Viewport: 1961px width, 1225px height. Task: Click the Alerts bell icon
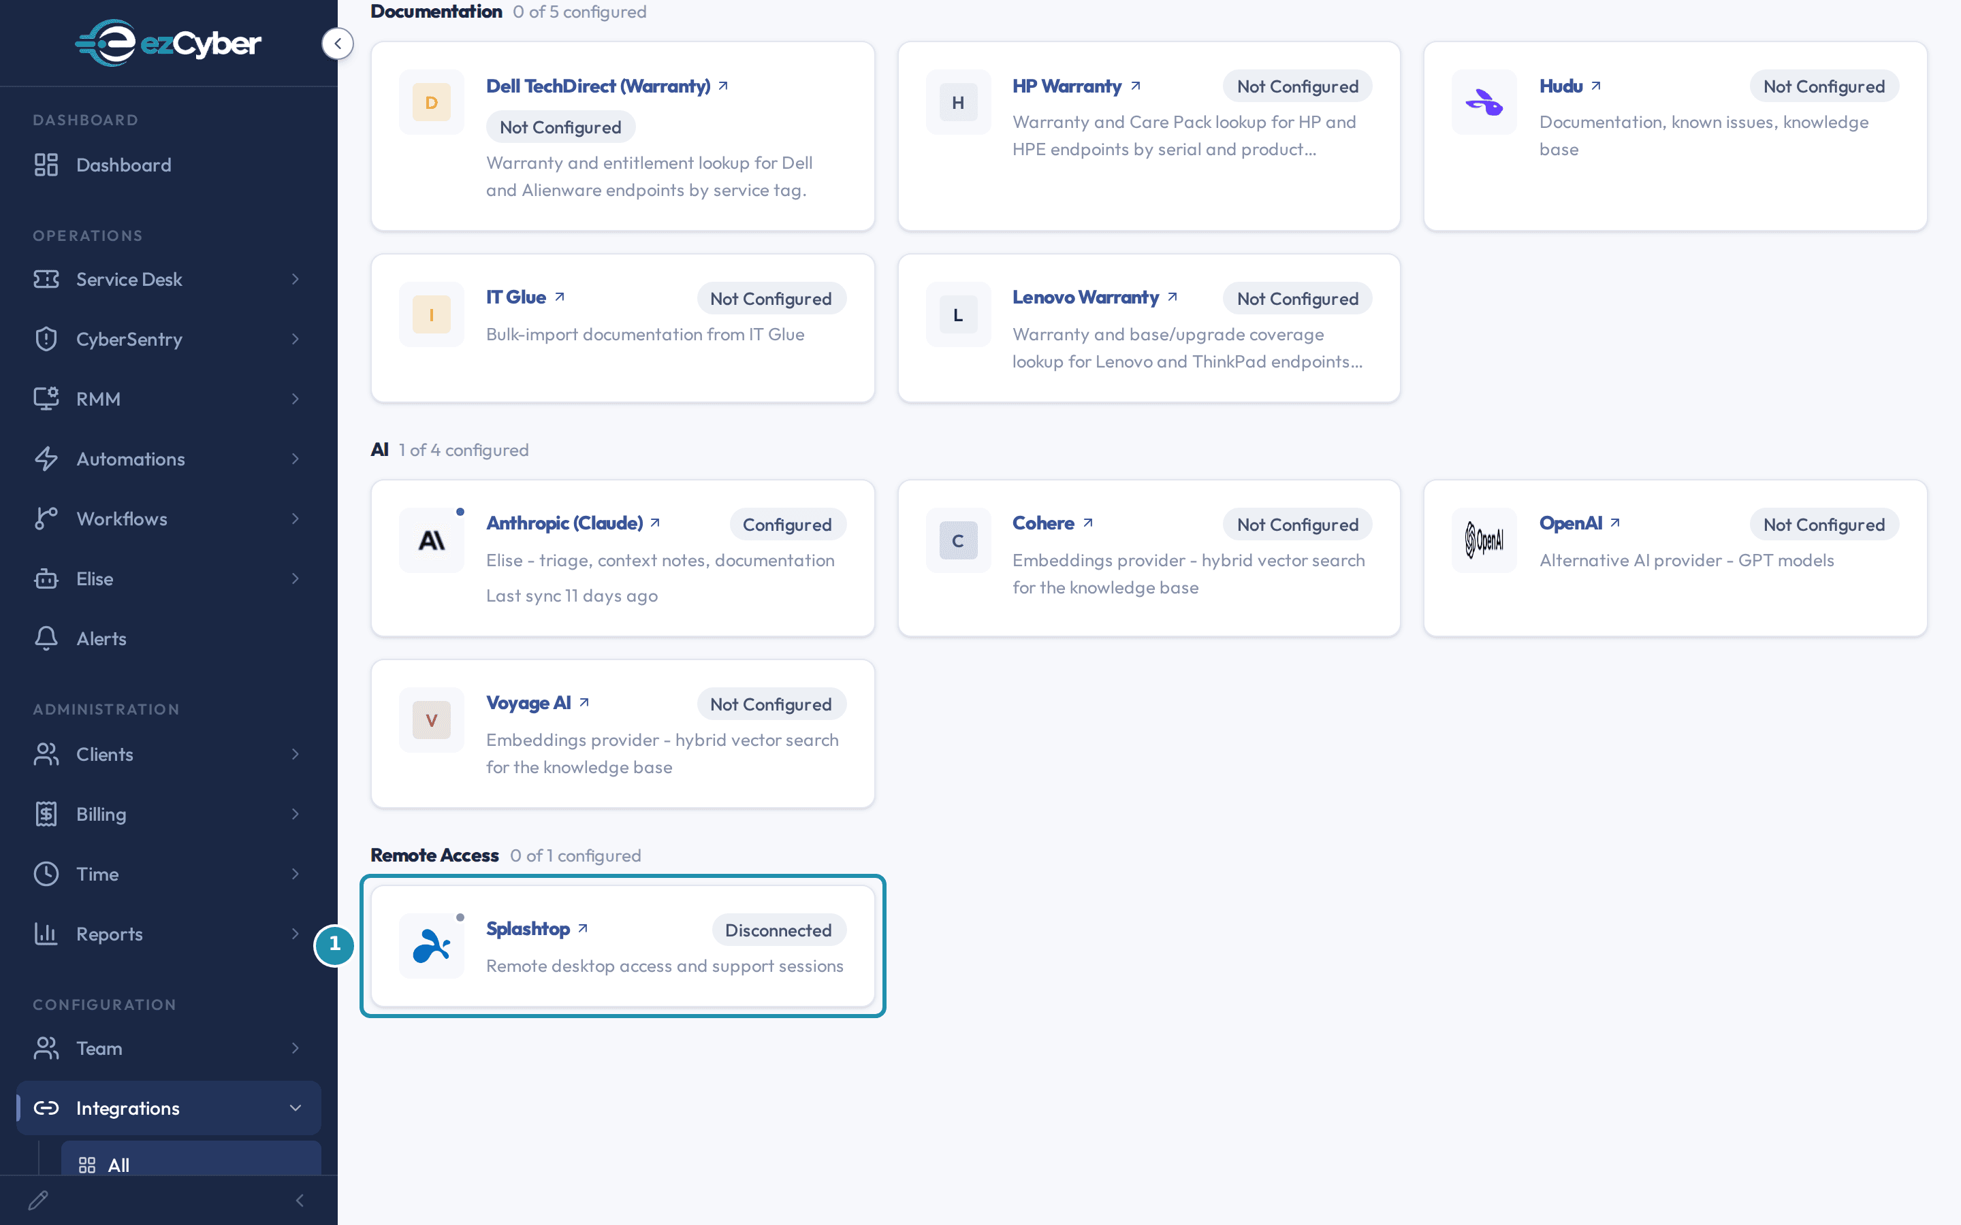(46, 638)
